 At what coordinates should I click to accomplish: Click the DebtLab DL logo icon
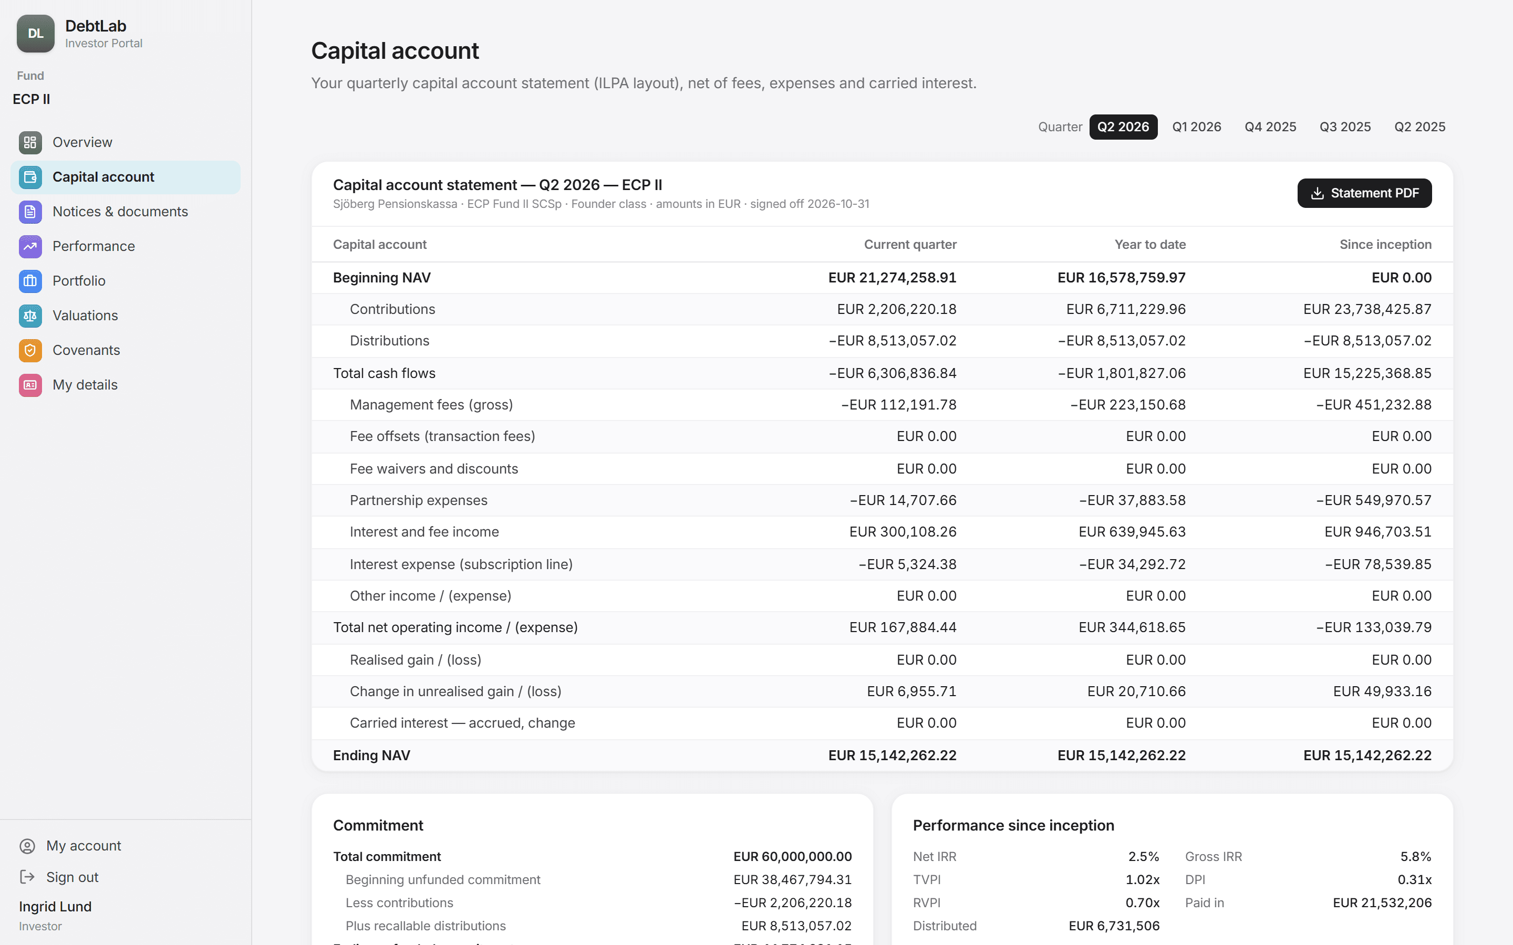[x=35, y=34]
